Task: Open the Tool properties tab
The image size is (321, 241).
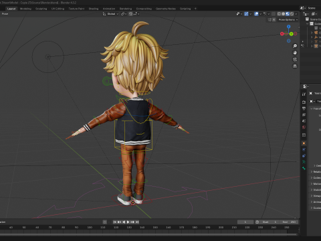Action: click(304, 94)
